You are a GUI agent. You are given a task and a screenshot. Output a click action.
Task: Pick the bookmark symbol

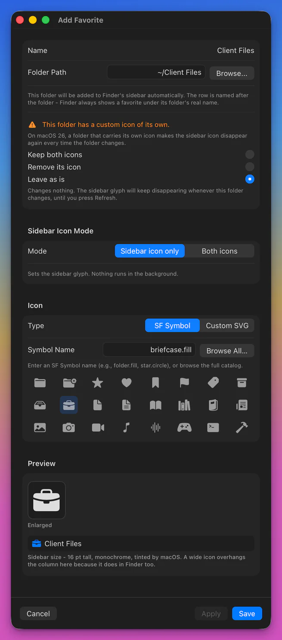tap(155, 383)
